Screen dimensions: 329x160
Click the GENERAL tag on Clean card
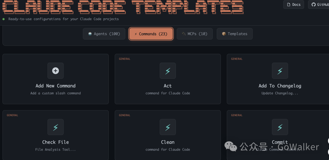tap(125, 115)
